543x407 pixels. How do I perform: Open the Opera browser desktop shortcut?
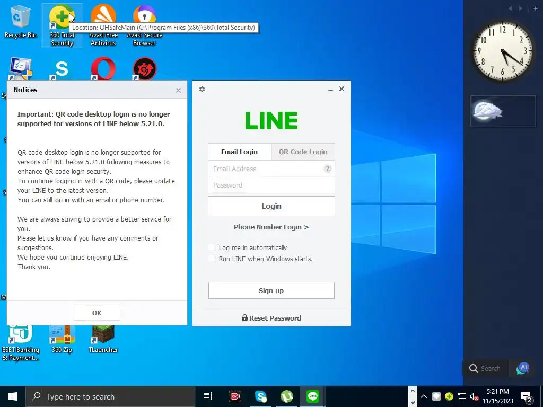[x=103, y=69]
